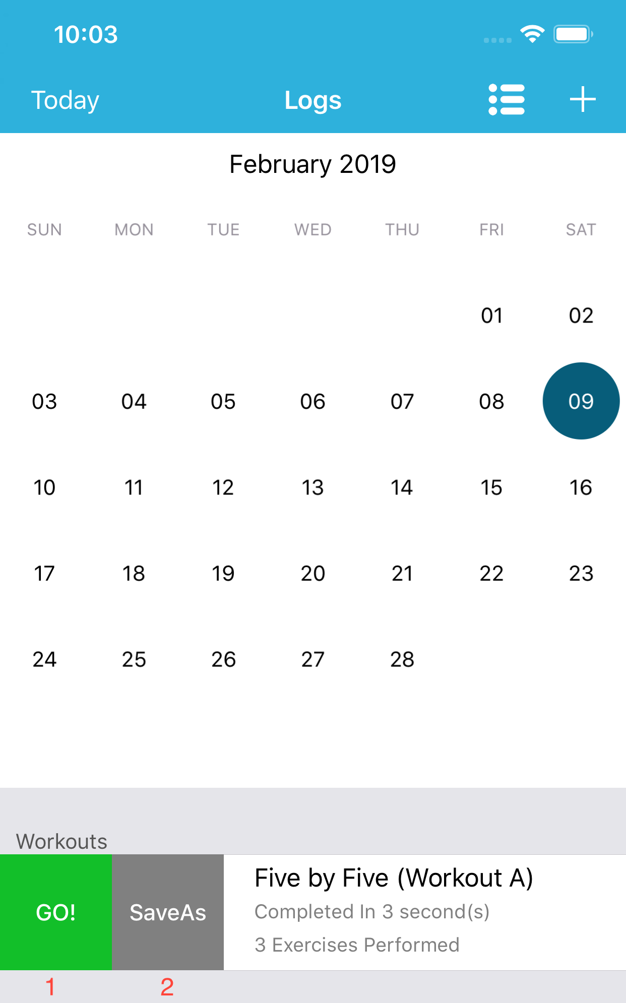Pick date 28 on the calendar
This screenshot has height=1003, width=626.
(402, 659)
